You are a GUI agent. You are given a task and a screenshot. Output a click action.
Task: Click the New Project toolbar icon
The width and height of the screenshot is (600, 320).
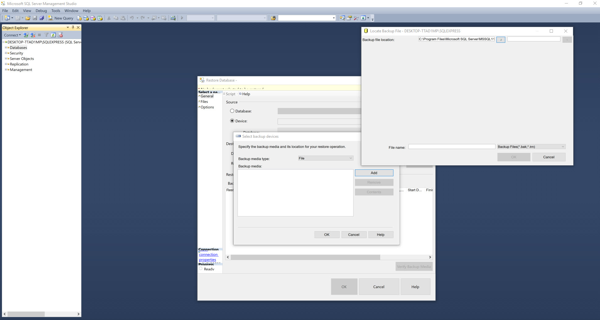pyautogui.click(x=7, y=18)
